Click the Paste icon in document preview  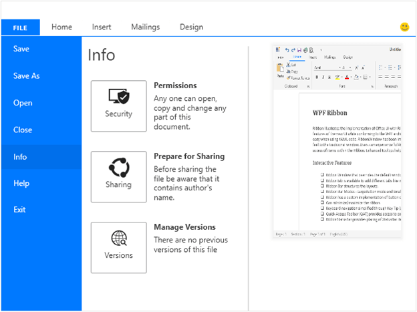click(x=281, y=70)
